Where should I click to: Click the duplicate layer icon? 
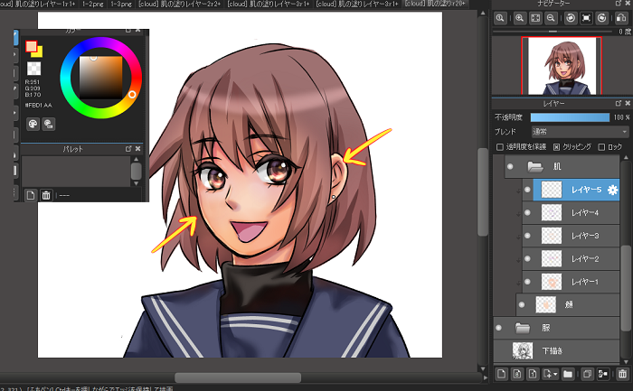[x=587, y=373]
